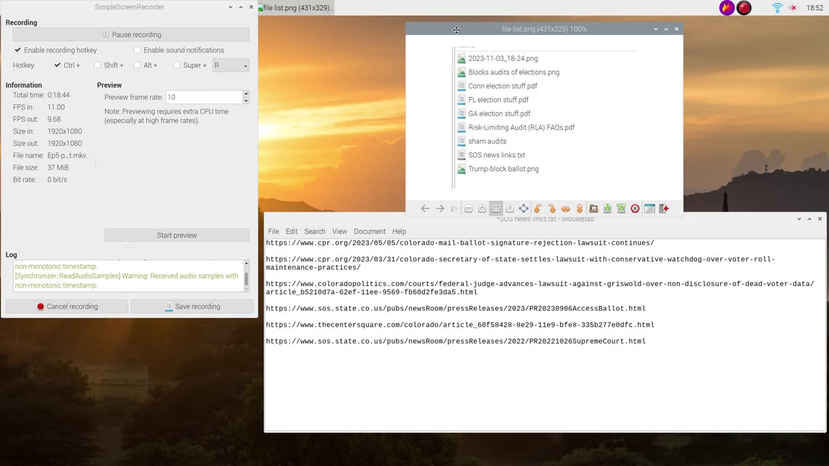Open the Wi-Fi network icon

777,8
